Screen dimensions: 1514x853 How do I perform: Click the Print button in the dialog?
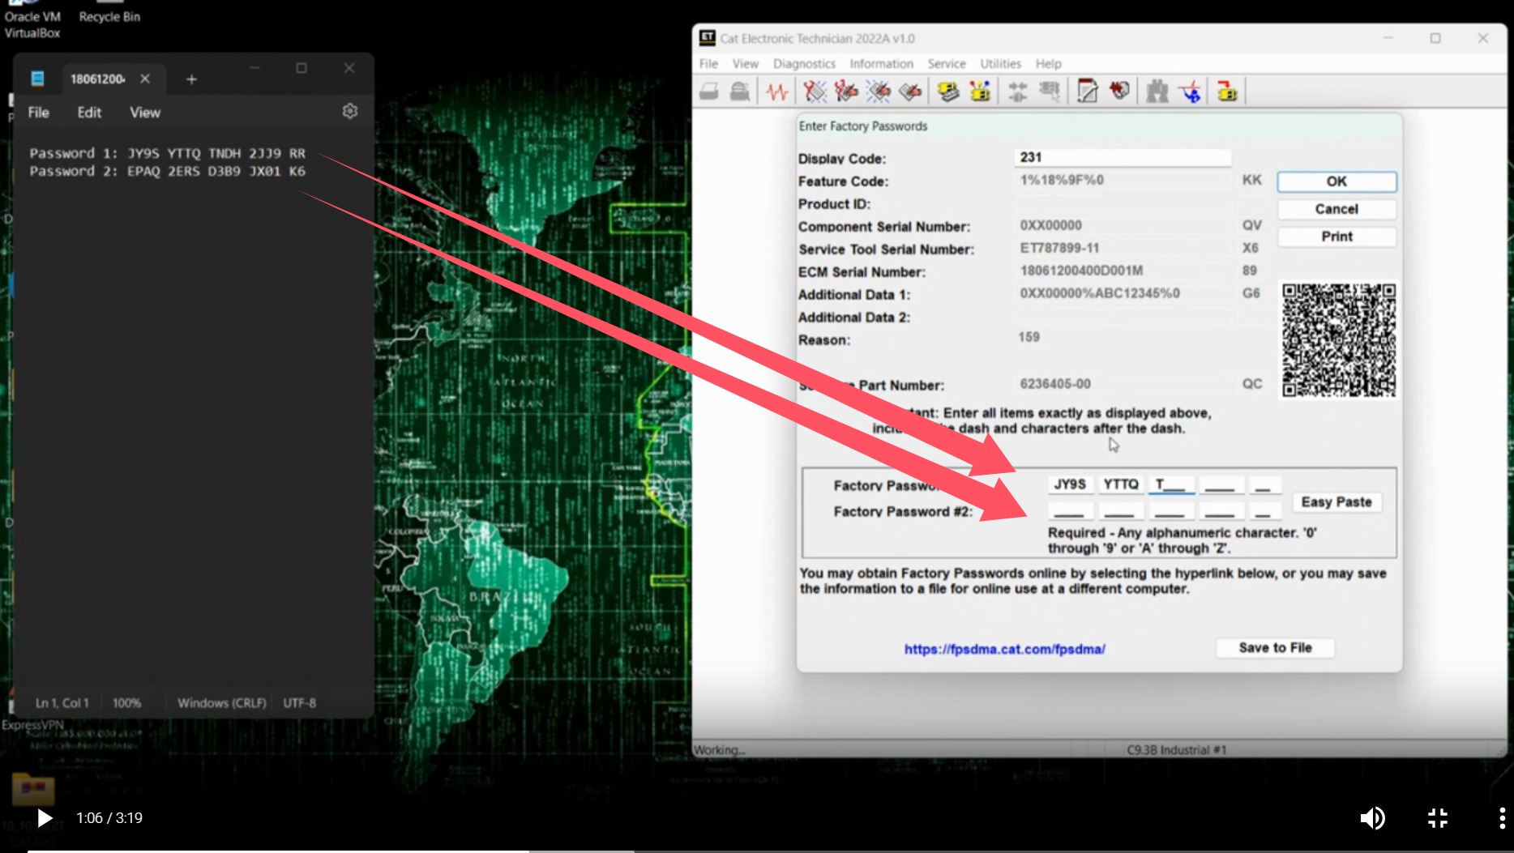point(1337,237)
